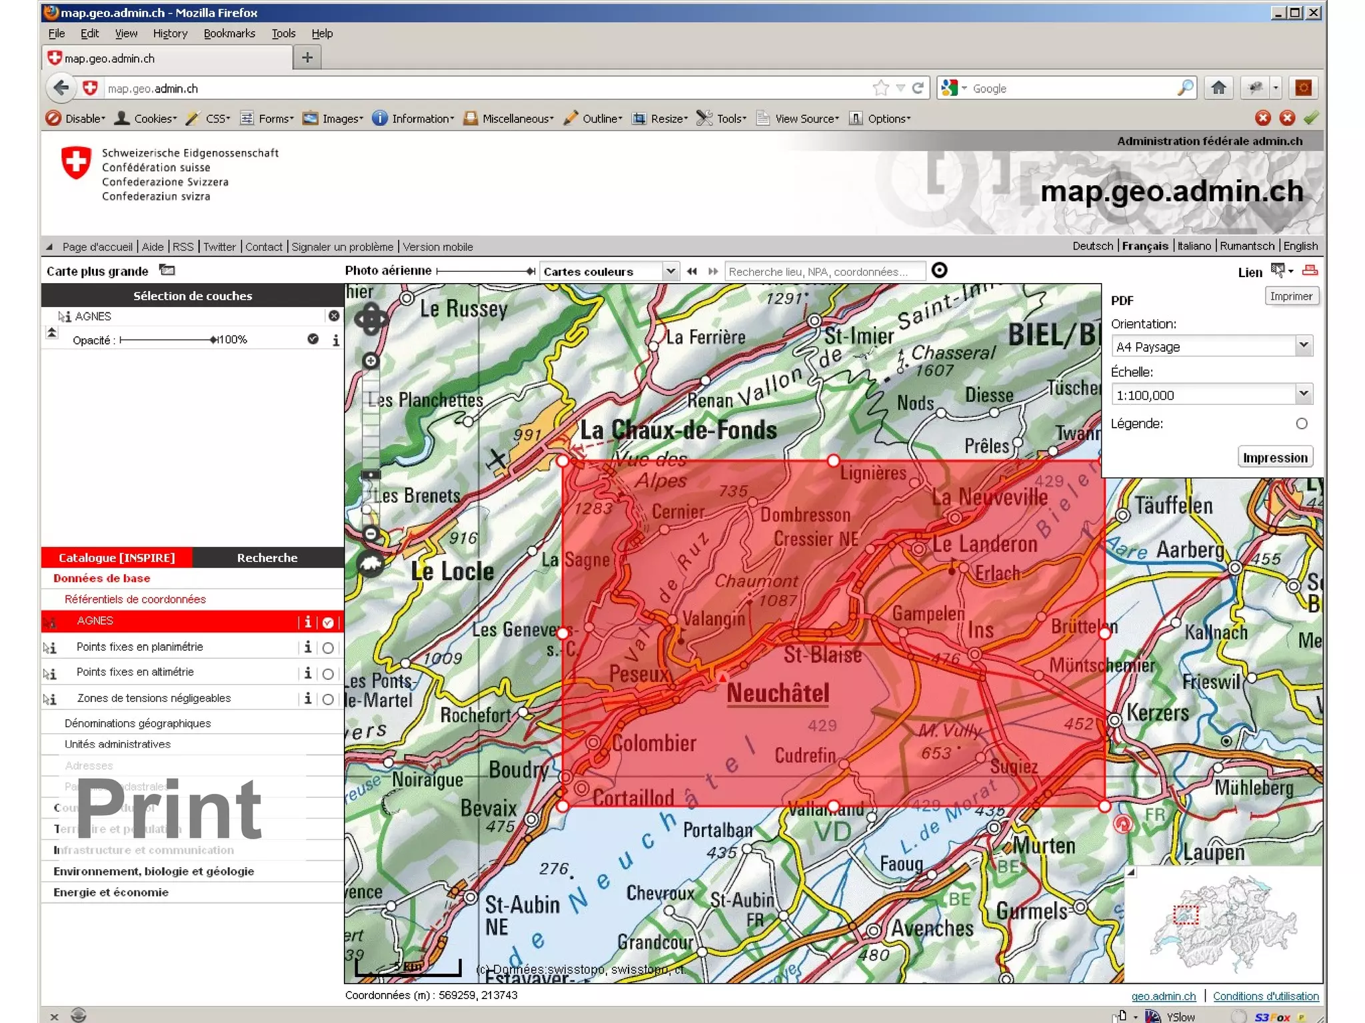Click the geolocation target icon
Image resolution: width=1365 pixels, height=1023 pixels.
pyautogui.click(x=939, y=270)
